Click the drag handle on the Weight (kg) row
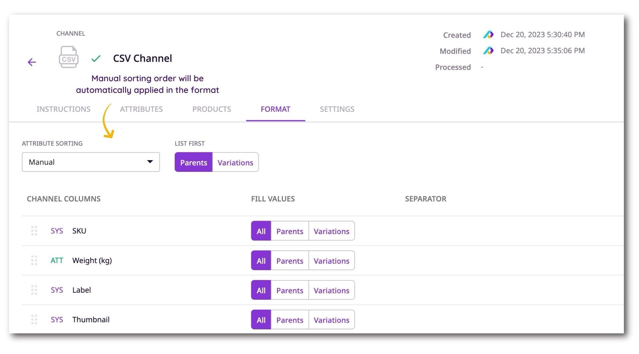This screenshot has width=639, height=354. (x=34, y=260)
